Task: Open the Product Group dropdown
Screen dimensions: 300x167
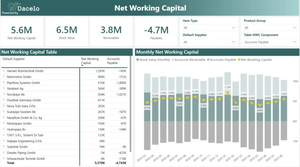Action: [x=270, y=28]
